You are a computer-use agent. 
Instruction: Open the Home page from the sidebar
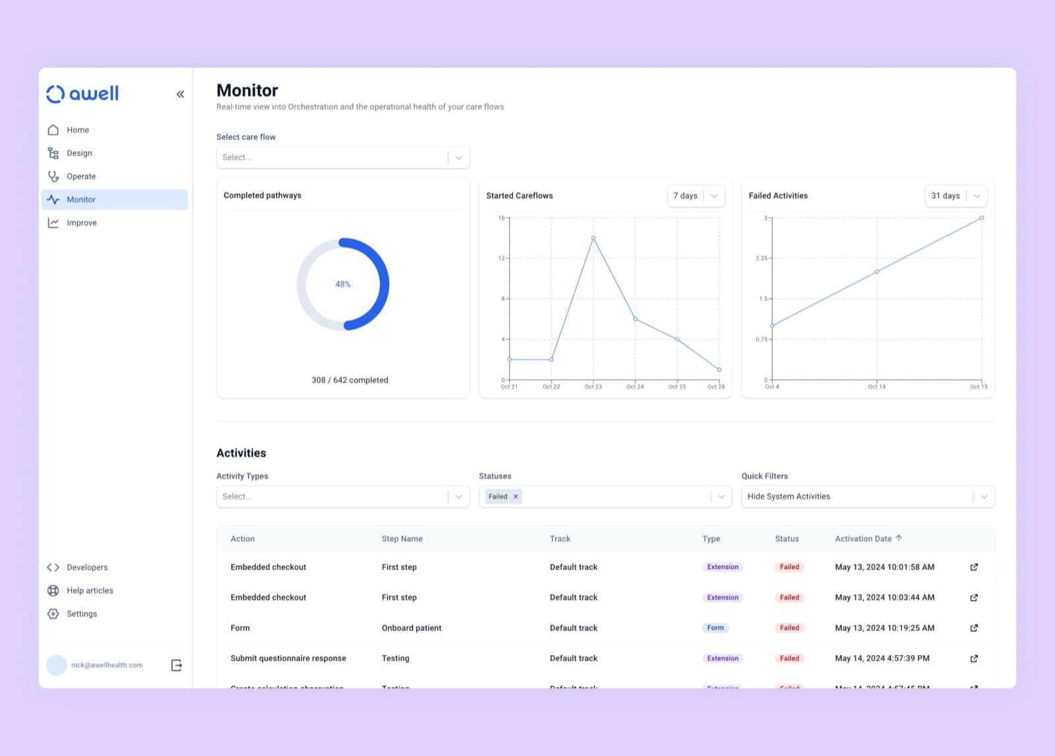(x=115, y=130)
